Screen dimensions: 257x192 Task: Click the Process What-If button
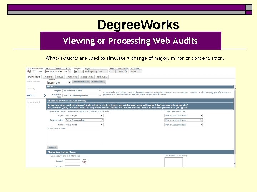point(81,82)
